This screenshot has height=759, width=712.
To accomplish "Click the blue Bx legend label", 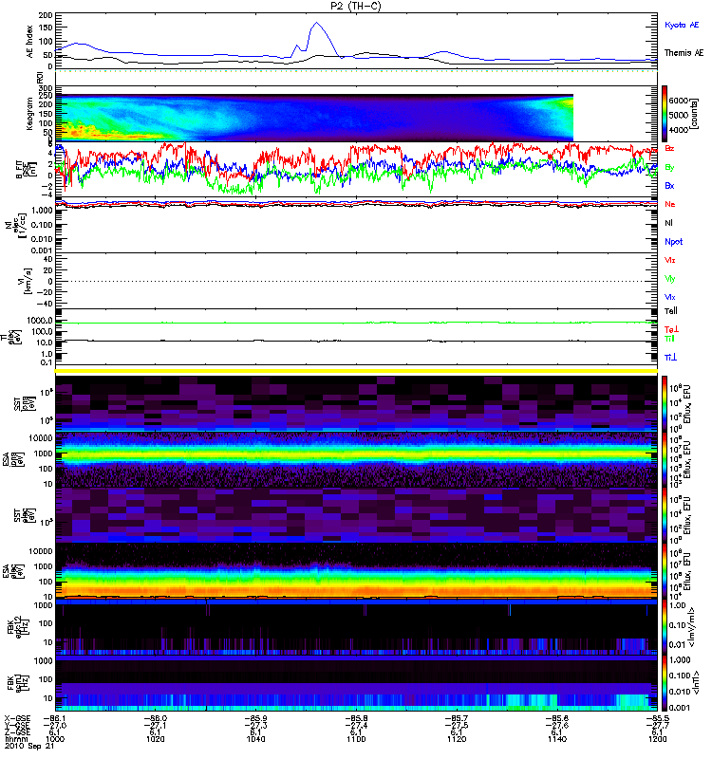I will click(x=669, y=185).
